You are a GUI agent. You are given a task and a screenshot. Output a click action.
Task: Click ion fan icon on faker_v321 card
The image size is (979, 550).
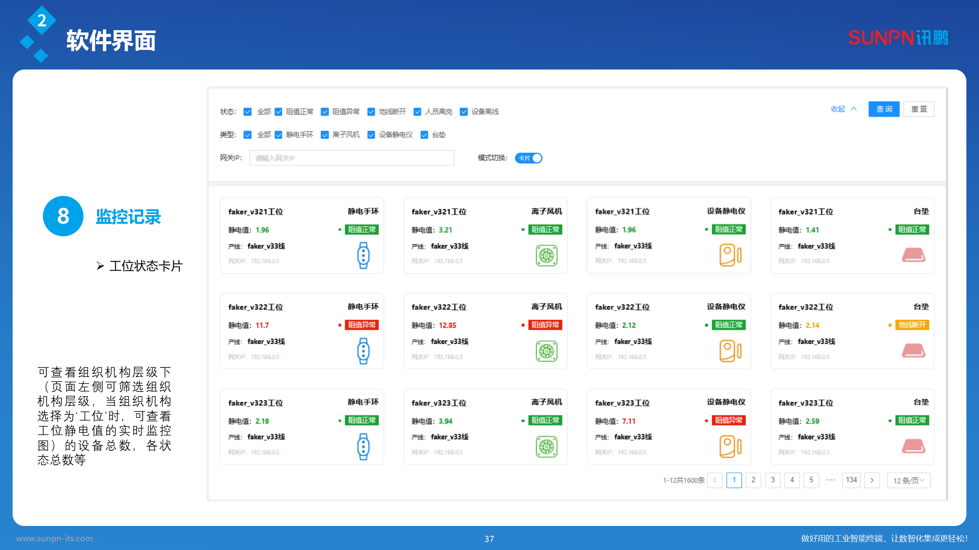coord(546,255)
